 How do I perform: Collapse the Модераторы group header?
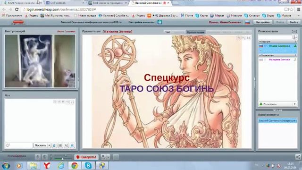[x=277, y=55]
